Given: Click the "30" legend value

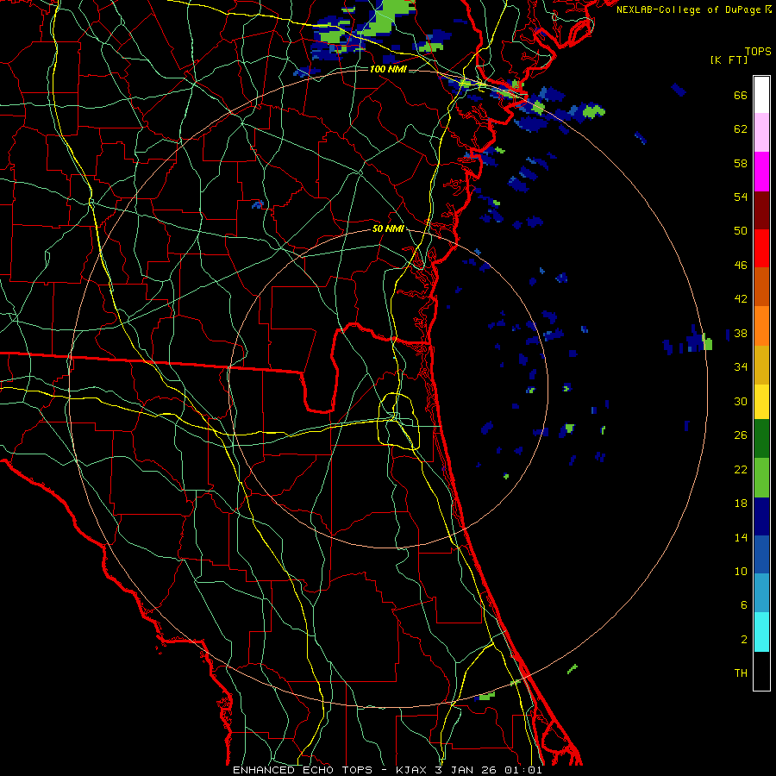Looking at the screenshot, I should click(x=741, y=401).
